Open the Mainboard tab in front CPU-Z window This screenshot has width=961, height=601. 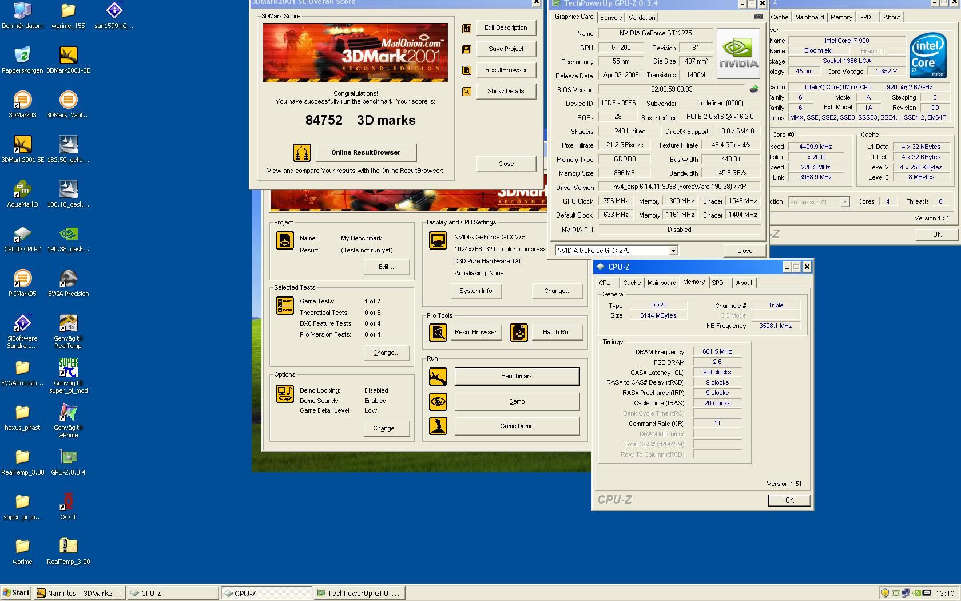(662, 283)
